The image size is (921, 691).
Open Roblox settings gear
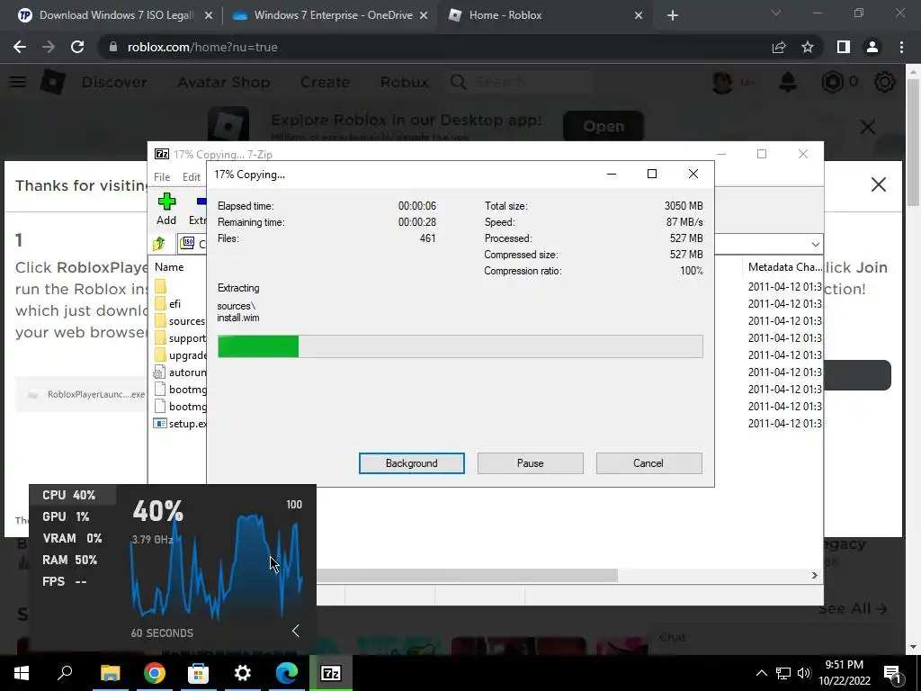pos(885,82)
